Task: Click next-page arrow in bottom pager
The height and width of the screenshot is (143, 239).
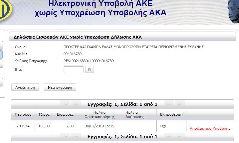Action: (169, 136)
